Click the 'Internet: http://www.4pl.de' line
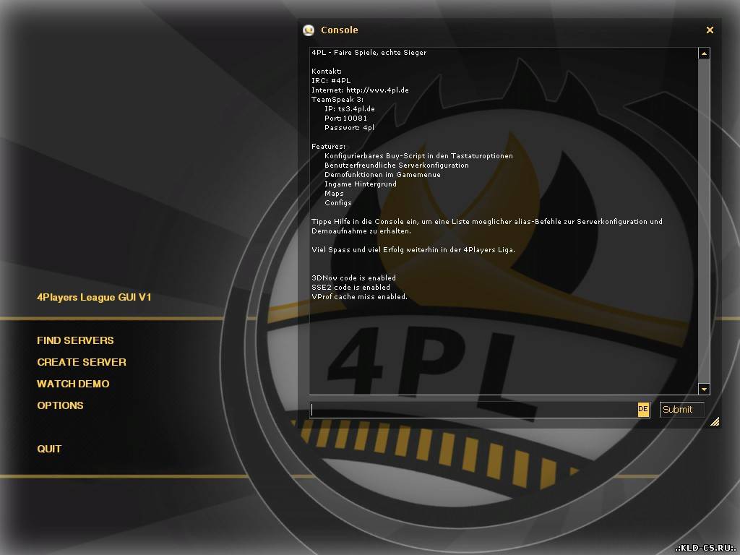The width and height of the screenshot is (740, 555). coord(360,90)
